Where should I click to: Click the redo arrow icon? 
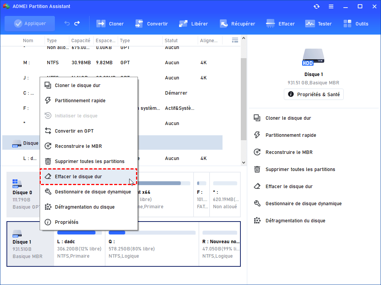pos(77,24)
